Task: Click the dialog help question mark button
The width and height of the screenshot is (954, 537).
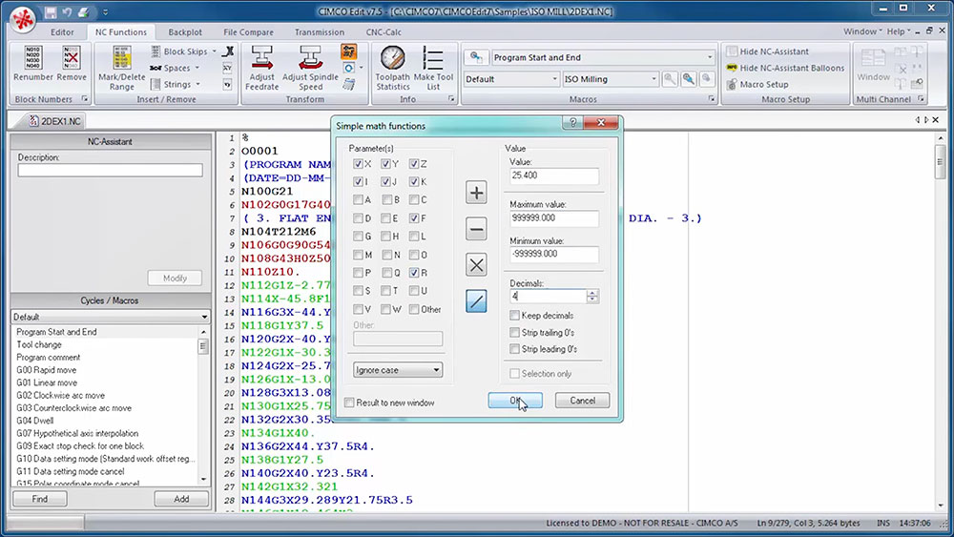Action: pos(571,123)
